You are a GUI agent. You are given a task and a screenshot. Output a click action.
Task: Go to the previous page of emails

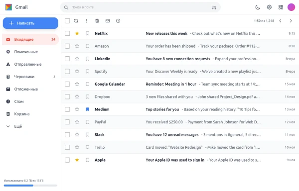click(x=280, y=21)
